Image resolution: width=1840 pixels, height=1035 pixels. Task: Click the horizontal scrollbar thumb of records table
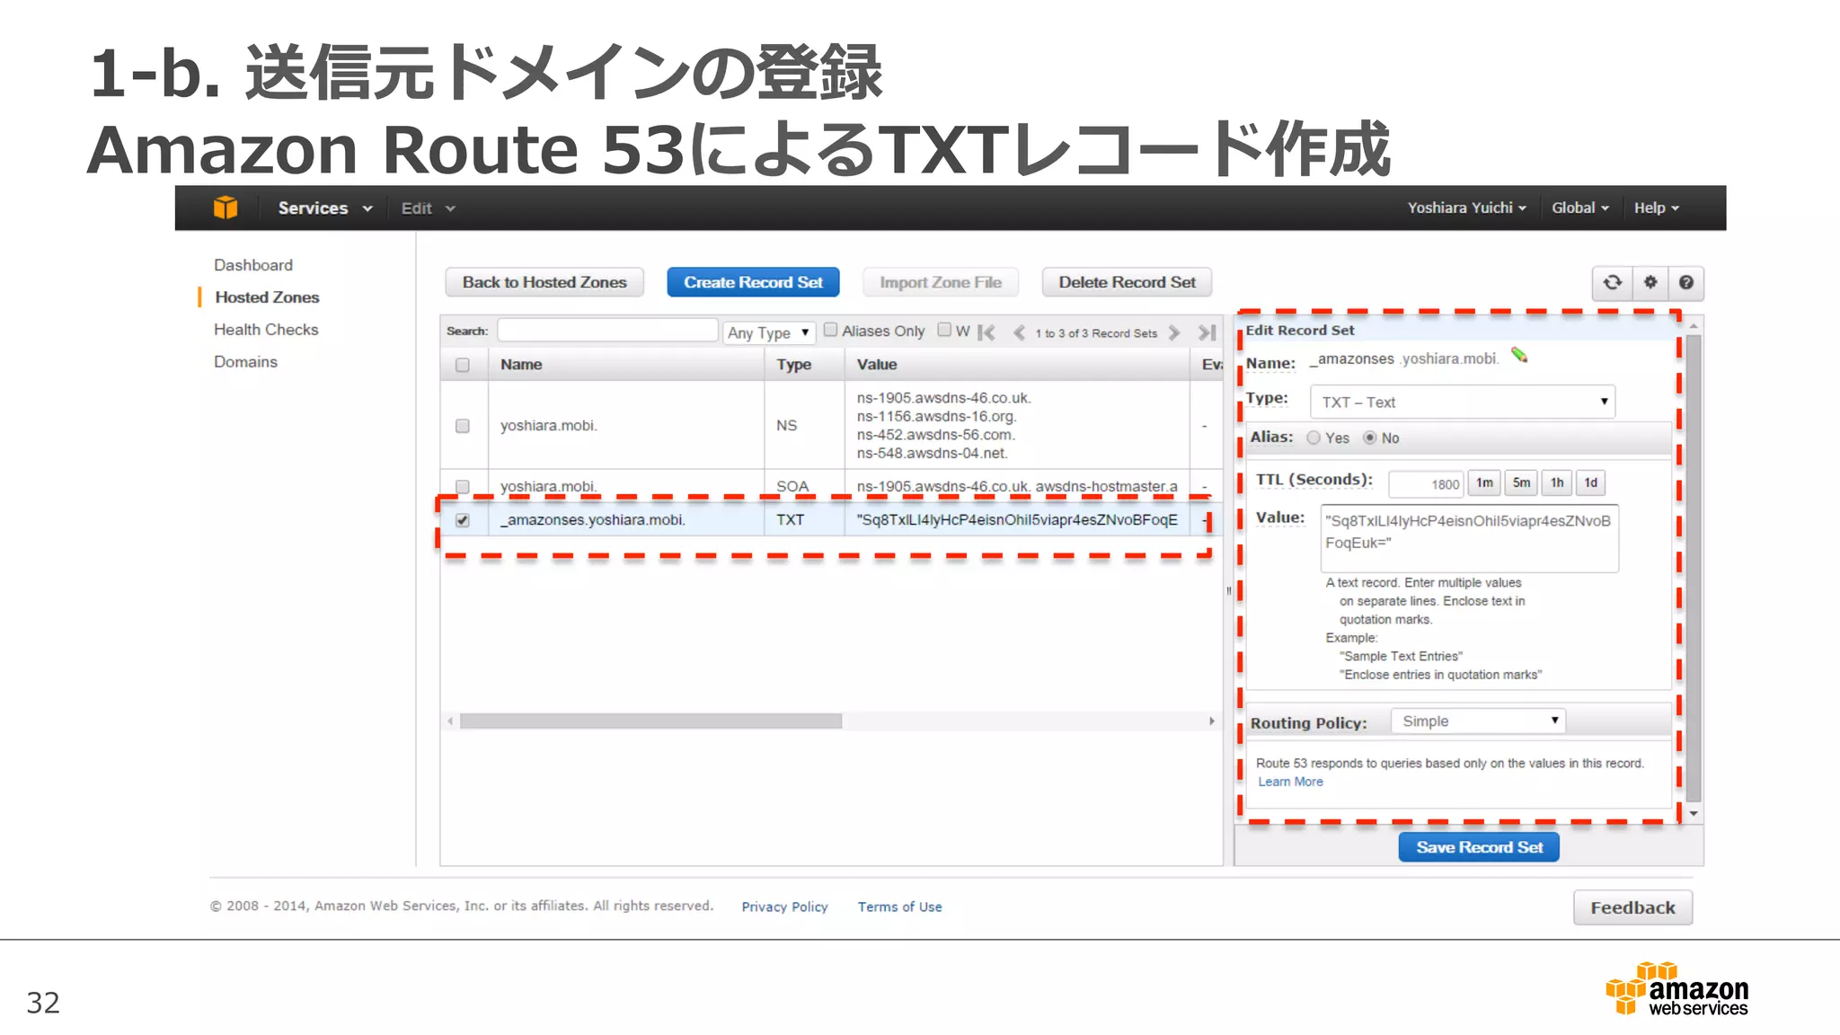pyautogui.click(x=650, y=721)
